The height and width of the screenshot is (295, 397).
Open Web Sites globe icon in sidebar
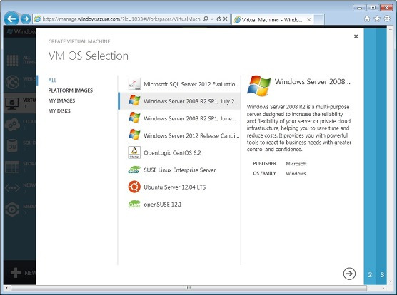(x=12, y=81)
